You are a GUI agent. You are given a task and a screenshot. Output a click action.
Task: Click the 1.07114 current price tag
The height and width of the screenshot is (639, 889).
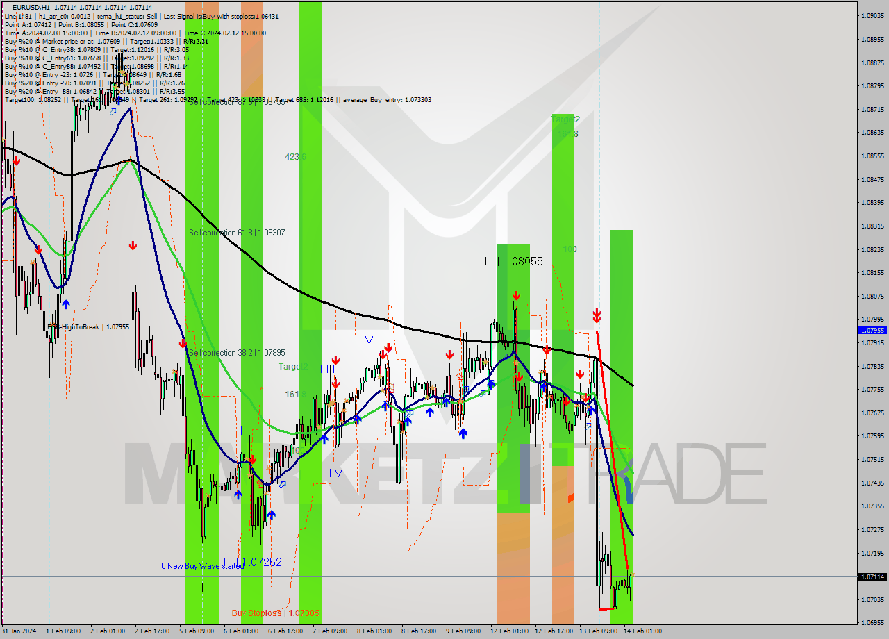[872, 576]
